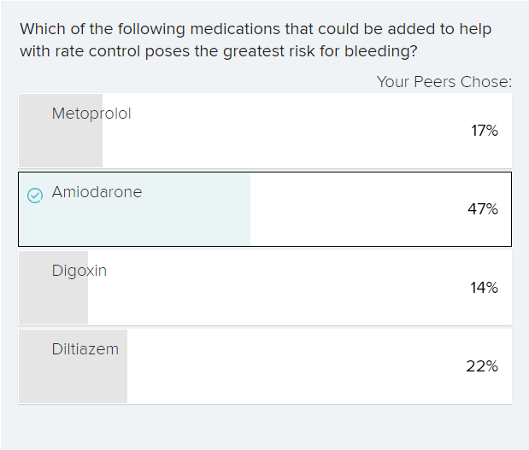Click the 'Your Peers Chose:' heading
529x450 pixels.
(444, 82)
